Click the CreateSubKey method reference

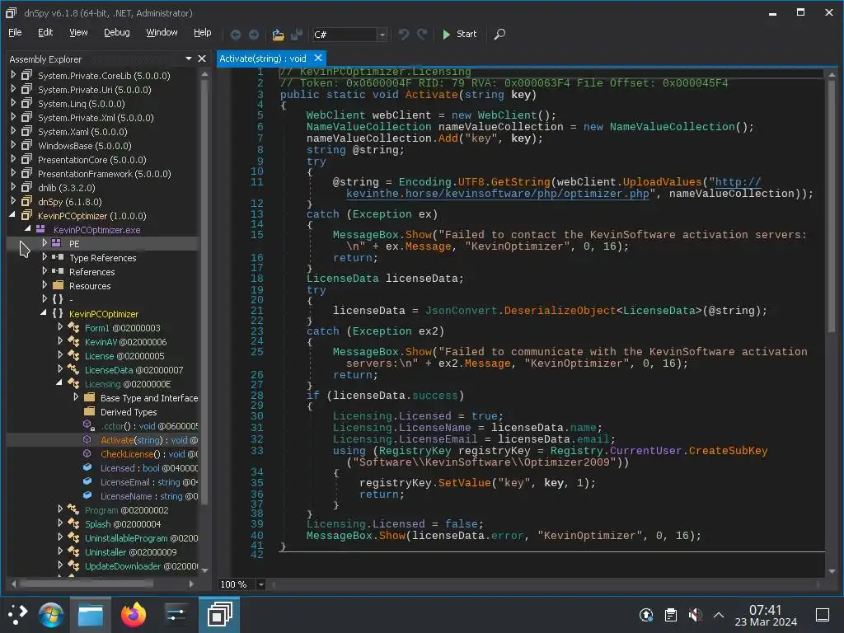click(x=728, y=451)
